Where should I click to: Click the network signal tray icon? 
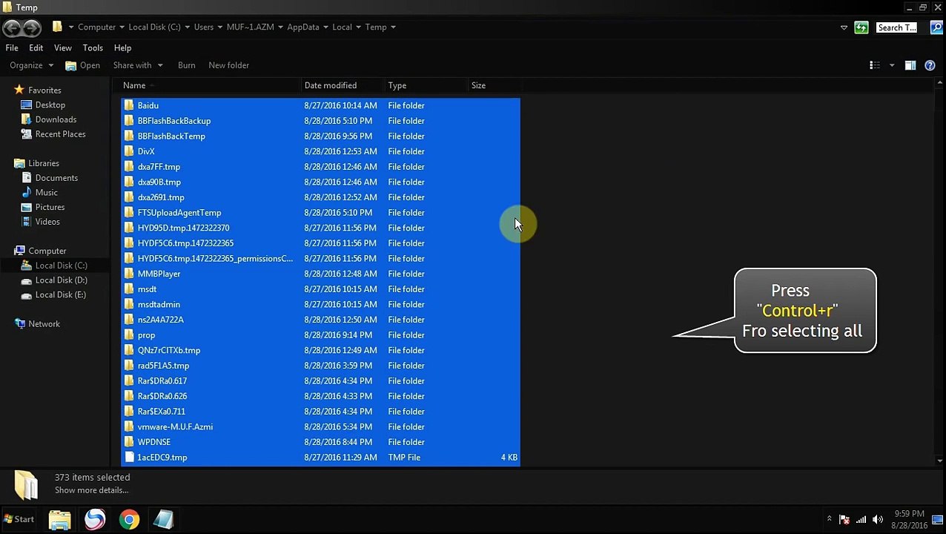(861, 519)
